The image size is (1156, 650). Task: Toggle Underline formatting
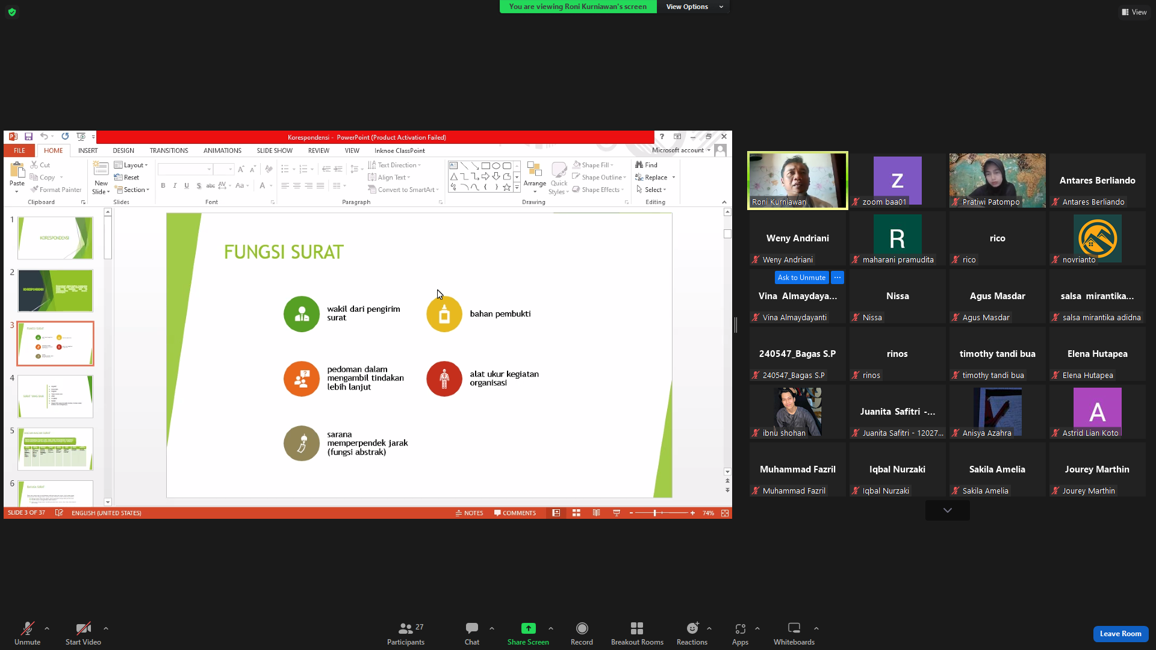[x=187, y=186]
